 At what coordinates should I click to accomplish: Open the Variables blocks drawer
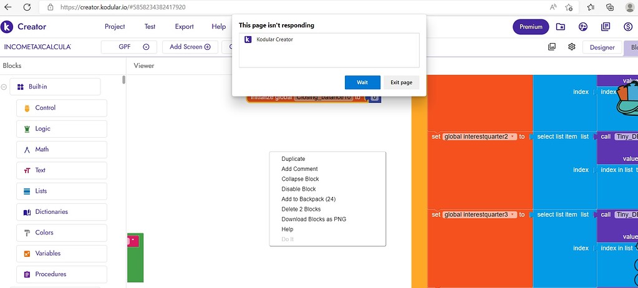pos(62,254)
